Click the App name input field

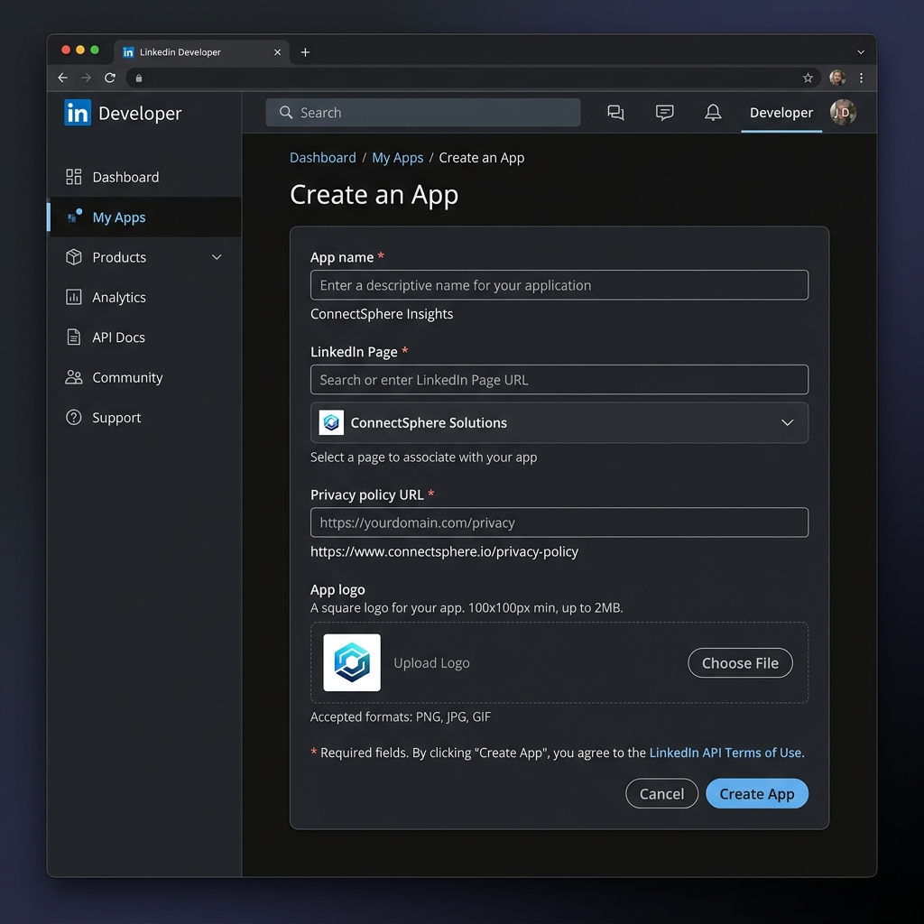click(559, 284)
